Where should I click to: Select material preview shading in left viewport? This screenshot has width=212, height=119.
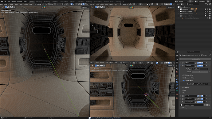click(84, 4)
